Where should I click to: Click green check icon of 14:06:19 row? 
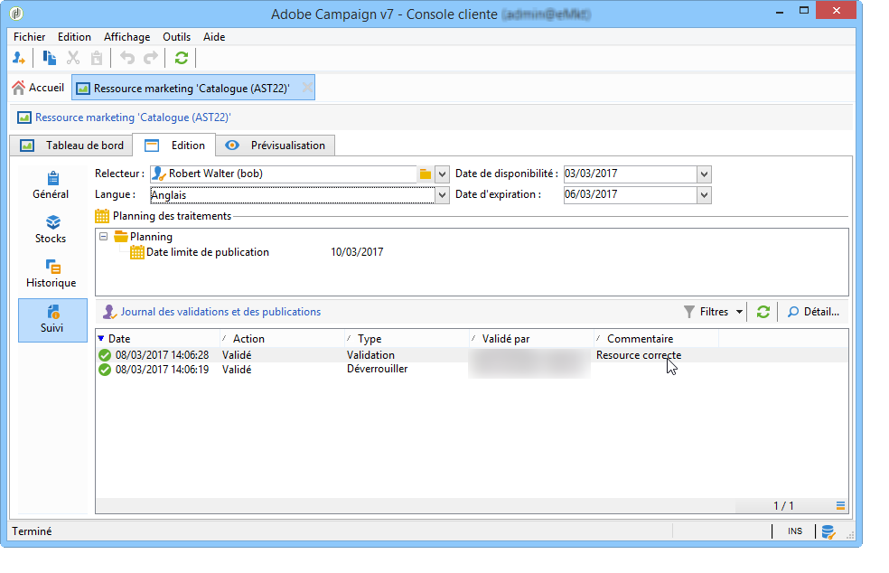(x=104, y=370)
